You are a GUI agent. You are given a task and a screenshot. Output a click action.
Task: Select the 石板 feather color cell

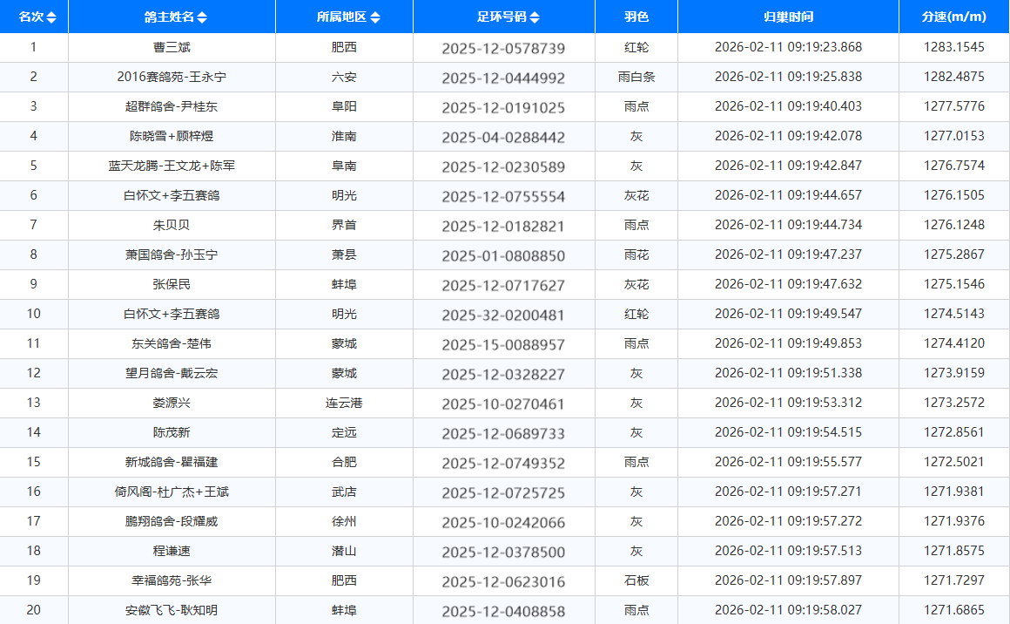point(636,581)
